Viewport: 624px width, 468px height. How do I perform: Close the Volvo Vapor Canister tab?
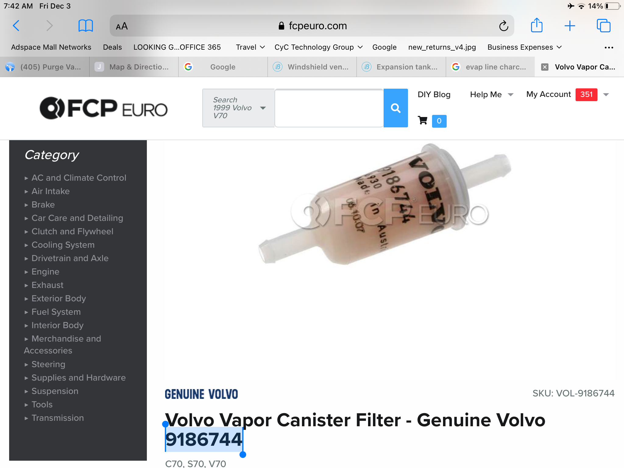point(545,67)
